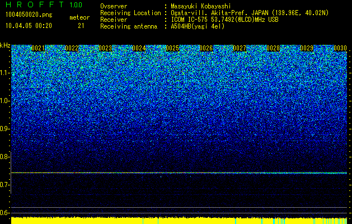This screenshot has width=352, height=224.
Task: Click the Receiving antenna label
Action: [129, 26]
